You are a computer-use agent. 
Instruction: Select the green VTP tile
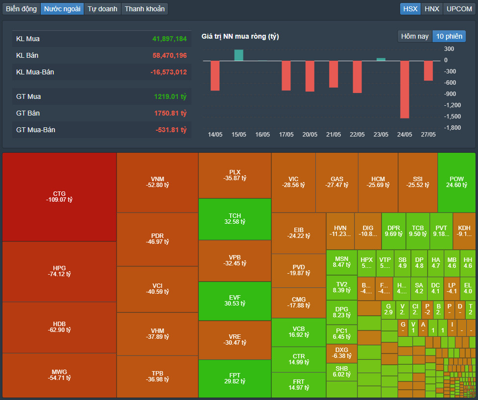[385, 263]
